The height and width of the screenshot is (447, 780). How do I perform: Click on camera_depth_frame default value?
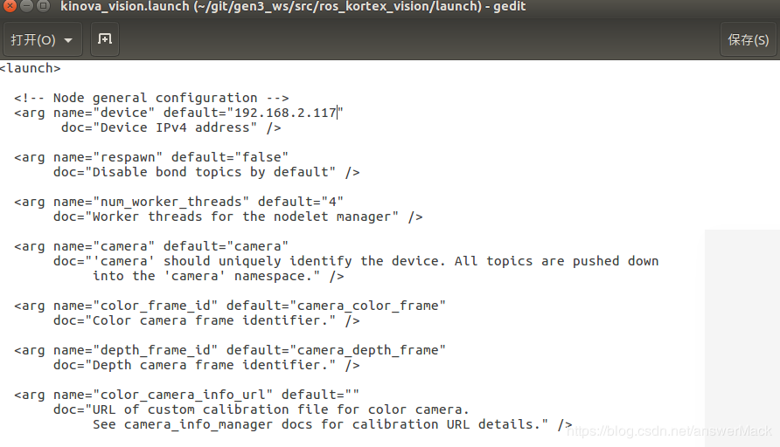(x=367, y=350)
